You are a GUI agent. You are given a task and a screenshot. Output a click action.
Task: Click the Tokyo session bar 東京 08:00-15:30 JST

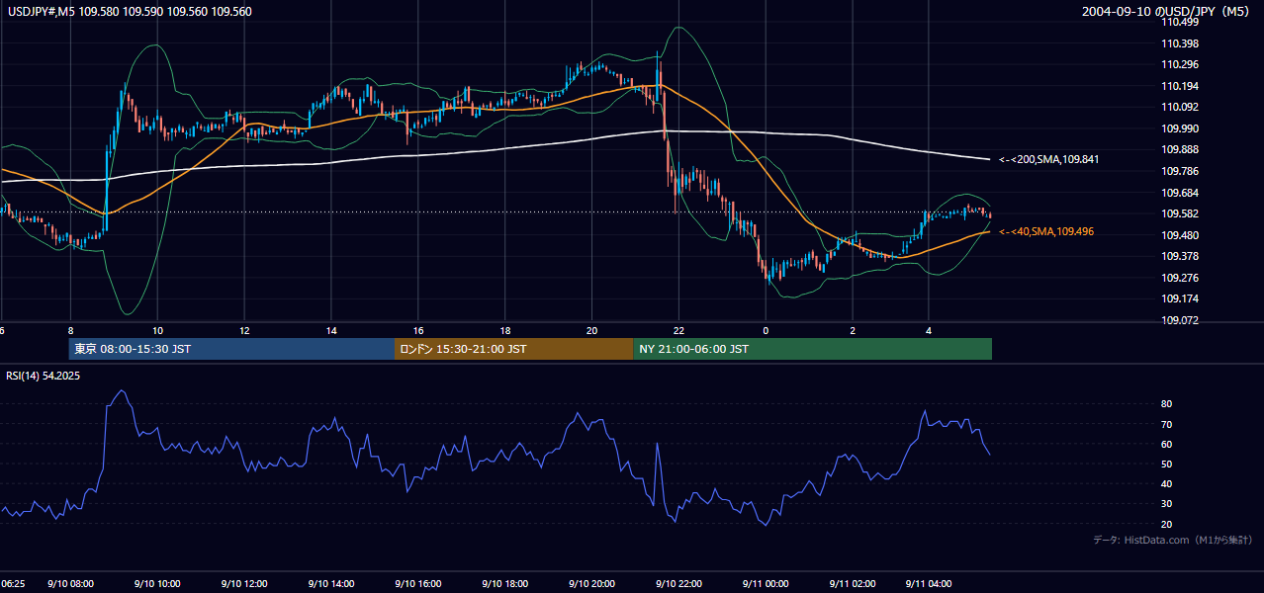click(x=231, y=349)
